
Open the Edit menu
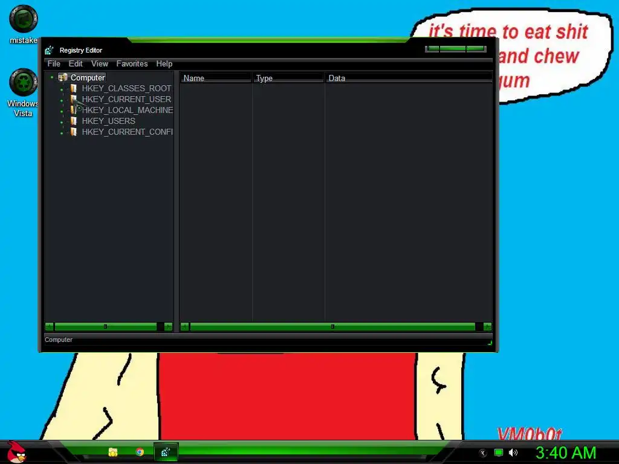point(76,64)
